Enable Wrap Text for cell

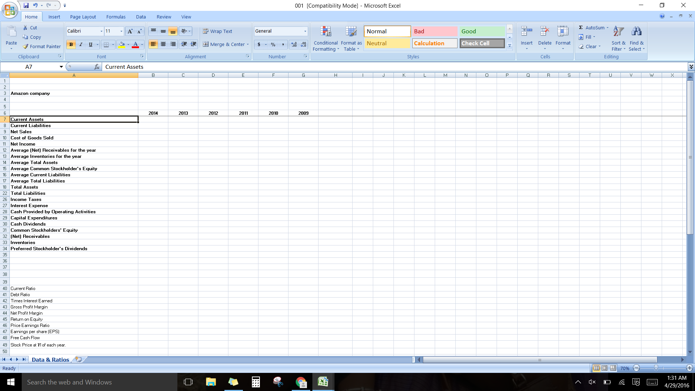coord(217,31)
